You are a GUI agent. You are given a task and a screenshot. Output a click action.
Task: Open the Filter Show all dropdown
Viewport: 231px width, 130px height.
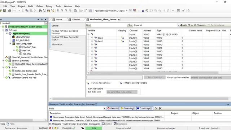point(178,25)
